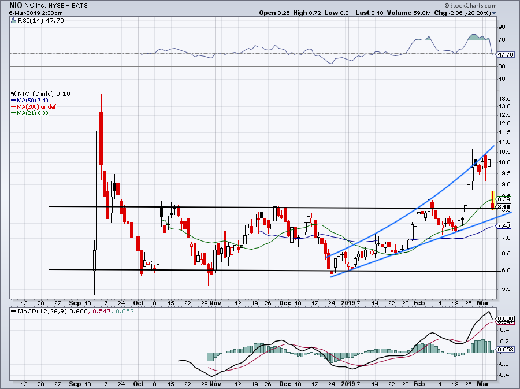Click the 'Last 8.10' value
The height and width of the screenshot is (389, 520).
[x=369, y=13]
